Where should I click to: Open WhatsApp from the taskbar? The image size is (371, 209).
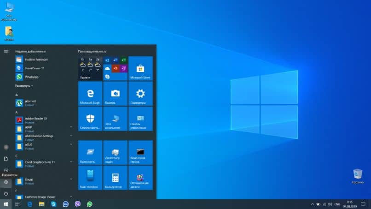pyautogui.click(x=90, y=204)
